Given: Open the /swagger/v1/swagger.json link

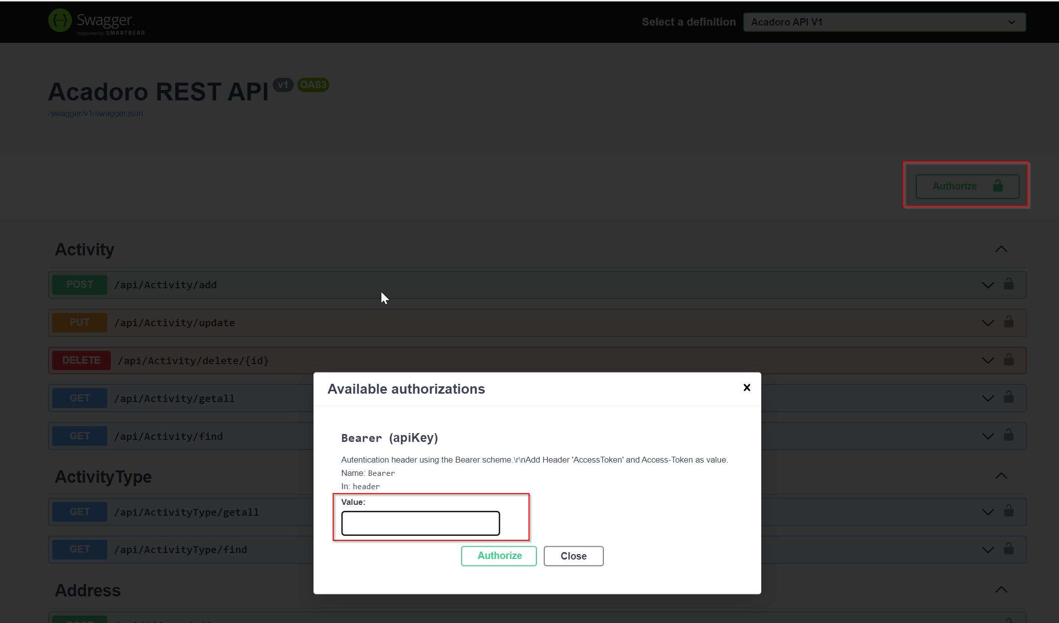Looking at the screenshot, I should click(x=95, y=113).
